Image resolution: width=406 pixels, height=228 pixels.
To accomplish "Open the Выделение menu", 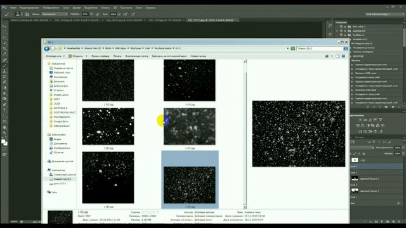I will pos(91,8).
